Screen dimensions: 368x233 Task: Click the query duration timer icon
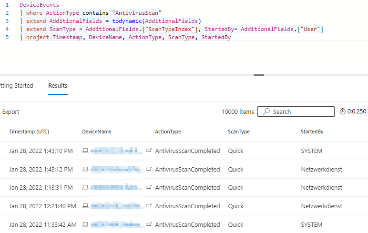tap(343, 111)
